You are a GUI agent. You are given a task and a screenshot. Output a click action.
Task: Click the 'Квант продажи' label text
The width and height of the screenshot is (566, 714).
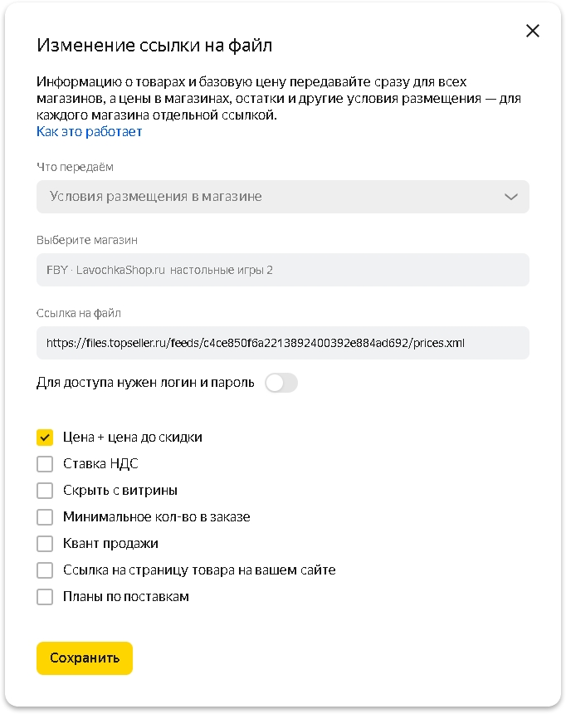110,543
